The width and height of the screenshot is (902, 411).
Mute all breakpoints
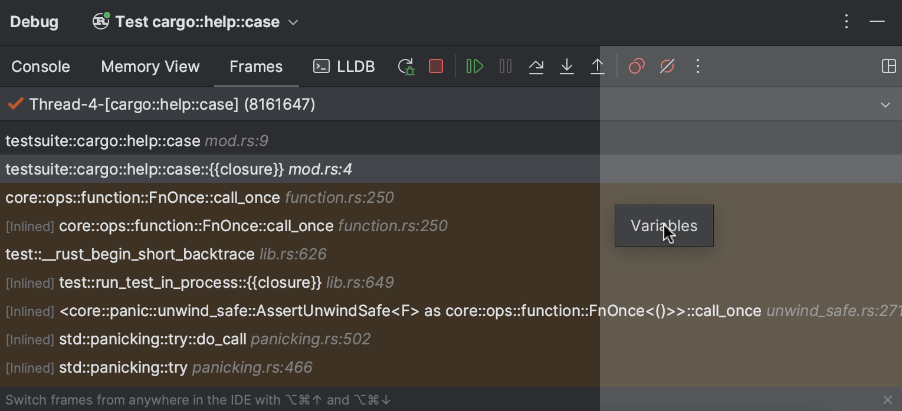[x=667, y=66]
